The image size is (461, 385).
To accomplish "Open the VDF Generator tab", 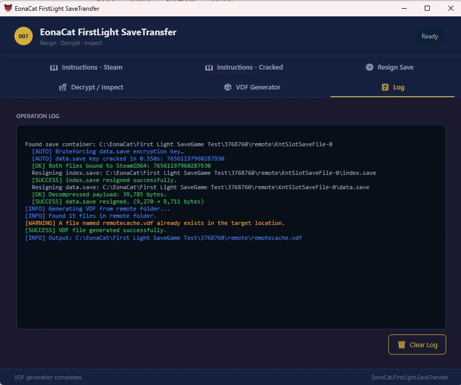I will (252, 87).
